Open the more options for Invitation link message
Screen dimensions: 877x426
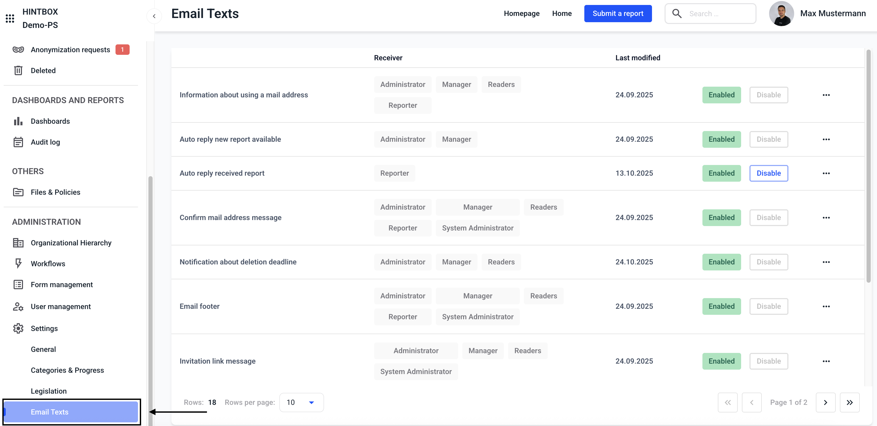[826, 361]
